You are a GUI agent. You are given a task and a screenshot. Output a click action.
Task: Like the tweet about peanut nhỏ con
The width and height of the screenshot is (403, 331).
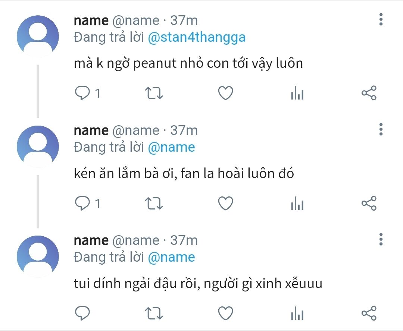(x=225, y=93)
